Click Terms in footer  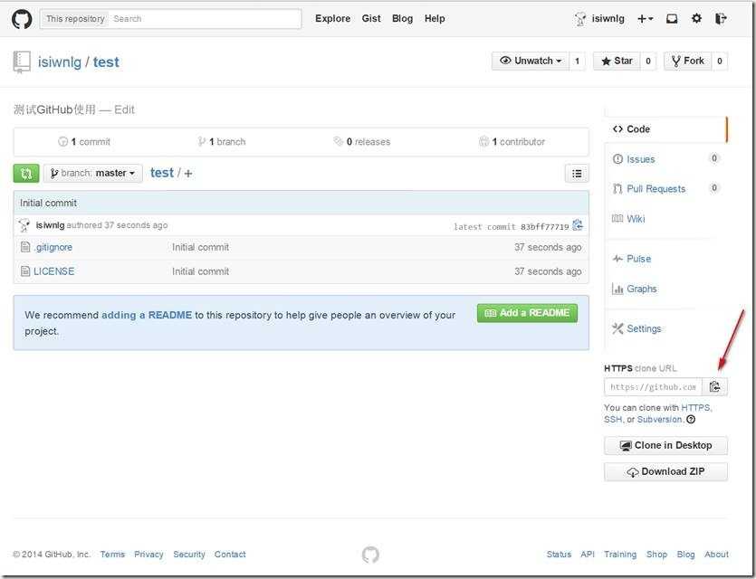[112, 555]
